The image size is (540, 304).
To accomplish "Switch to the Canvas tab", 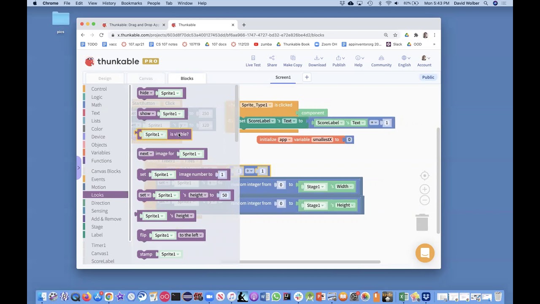I will pos(146,78).
